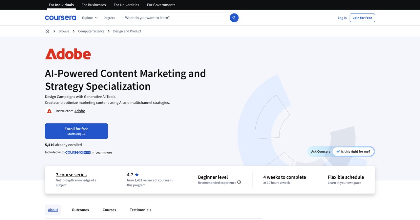This screenshot has width=420, height=220.
Task: Click the Ask Coursera button
Action: [x=321, y=151]
